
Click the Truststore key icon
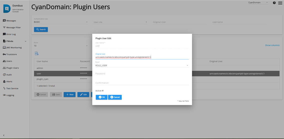point(4,54)
